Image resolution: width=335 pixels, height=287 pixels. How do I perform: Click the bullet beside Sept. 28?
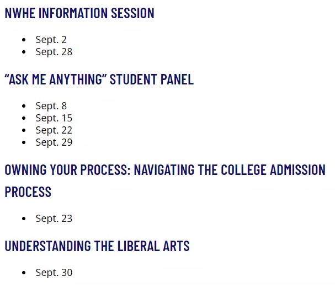(24, 52)
